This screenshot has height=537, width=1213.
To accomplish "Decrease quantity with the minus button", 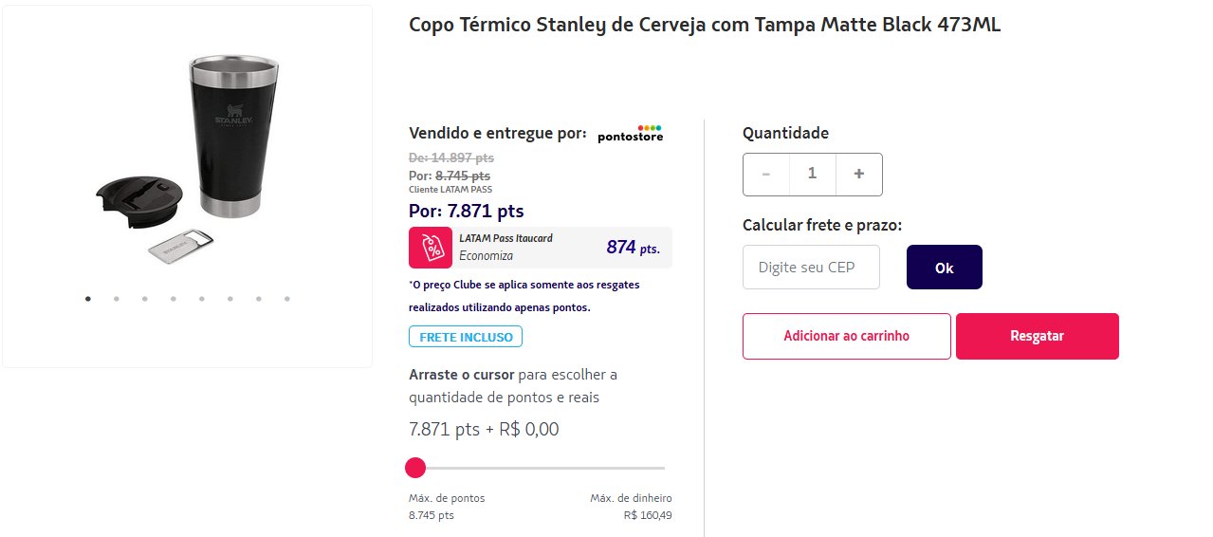I will (766, 174).
